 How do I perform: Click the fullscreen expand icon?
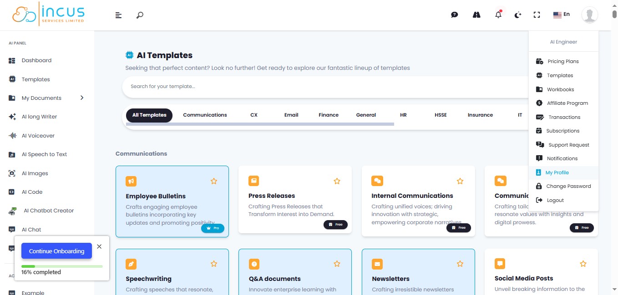click(537, 15)
